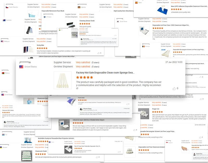Click the Finland flag icon

pyautogui.click(x=45, y=17)
